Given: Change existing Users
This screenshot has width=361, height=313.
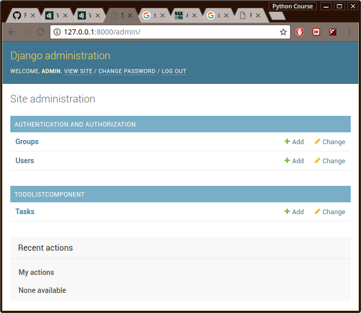Looking at the screenshot, I should click(330, 161).
